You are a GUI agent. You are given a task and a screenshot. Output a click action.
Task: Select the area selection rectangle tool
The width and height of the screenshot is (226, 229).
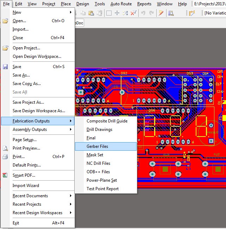(x=109, y=13)
